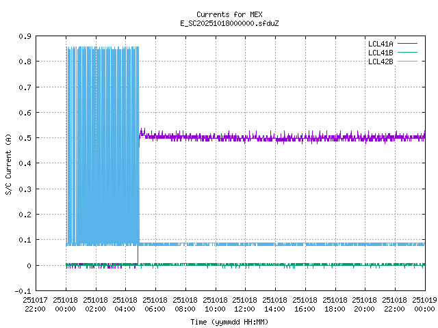Click the green LCL41B legend line sample
The height and width of the screenshot is (328, 438).
pyautogui.click(x=407, y=52)
